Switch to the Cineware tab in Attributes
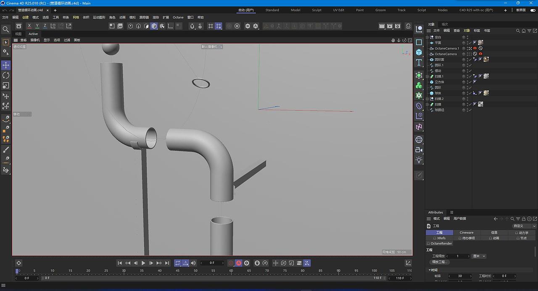The width and height of the screenshot is (538, 291). pyautogui.click(x=466, y=233)
